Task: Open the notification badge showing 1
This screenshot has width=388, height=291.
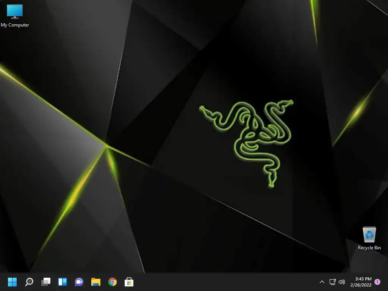Action: [377, 282]
